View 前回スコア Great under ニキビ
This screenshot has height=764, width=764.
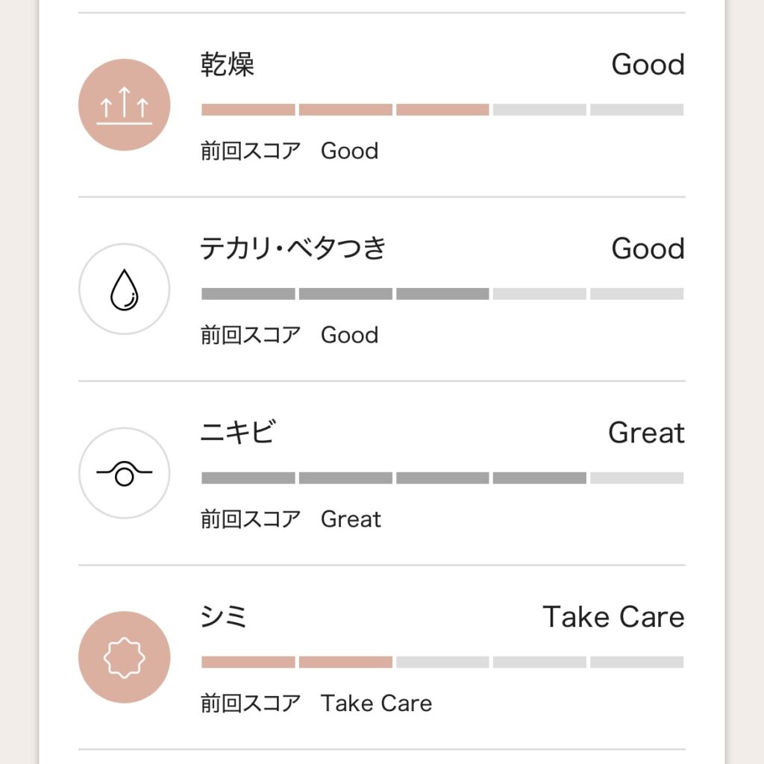click(x=291, y=519)
